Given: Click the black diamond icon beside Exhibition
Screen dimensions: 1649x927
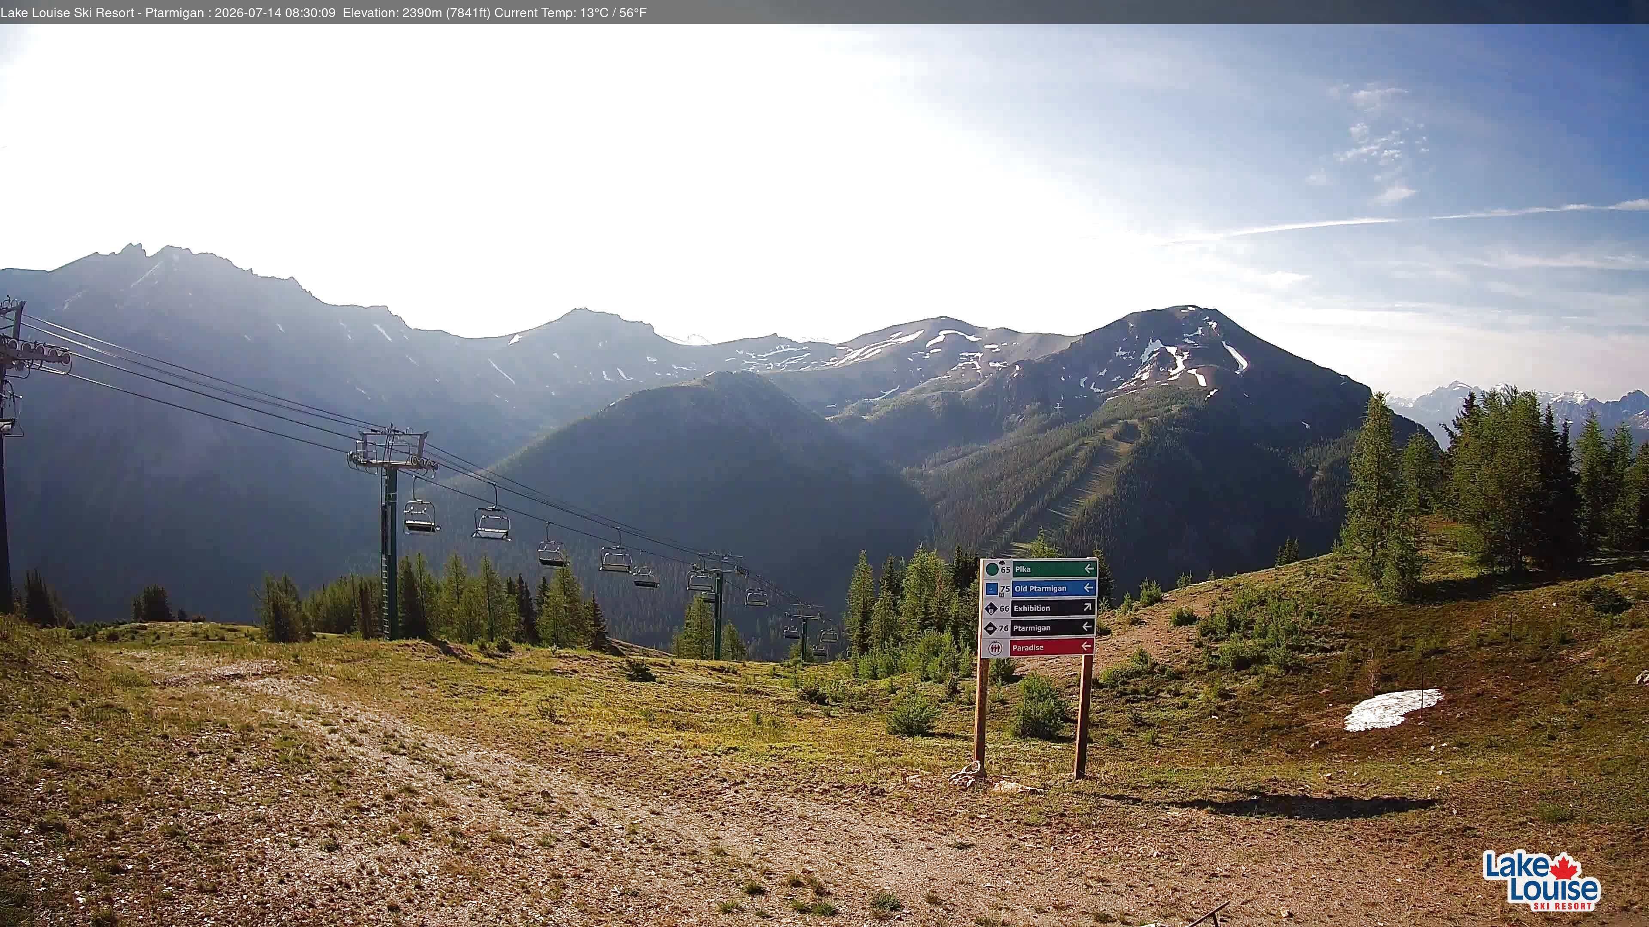Looking at the screenshot, I should 992,609.
